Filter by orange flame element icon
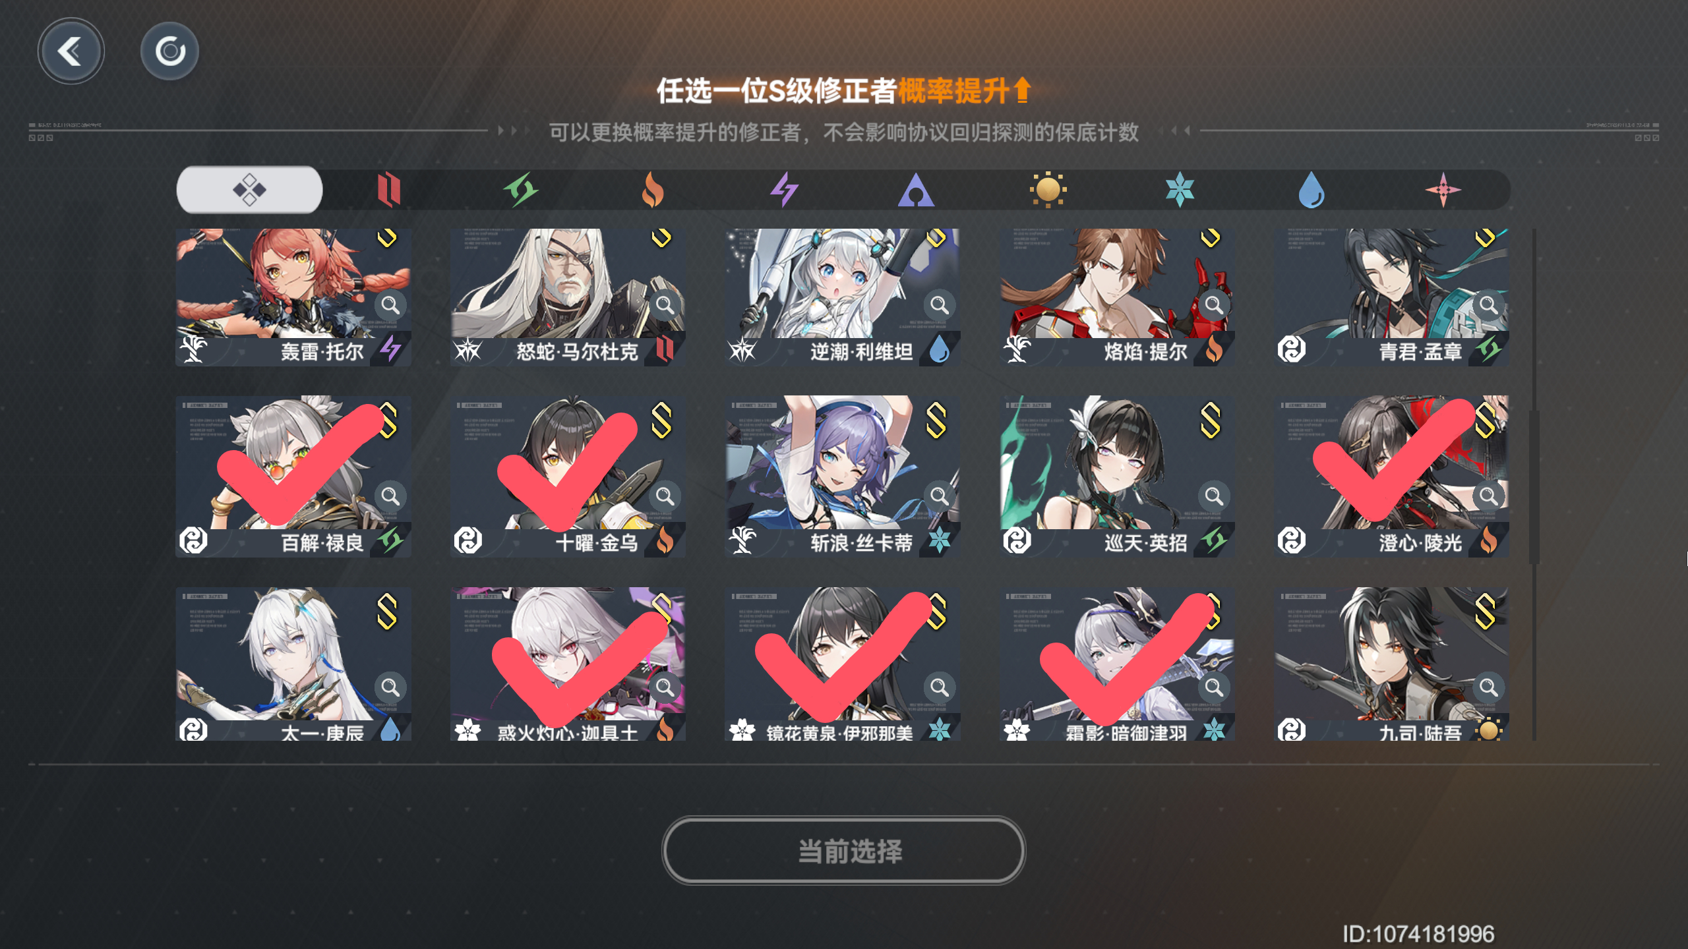Screen dimensions: 1688x949 click(652, 190)
